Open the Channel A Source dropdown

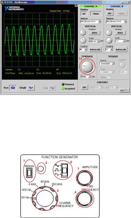click(100, 22)
